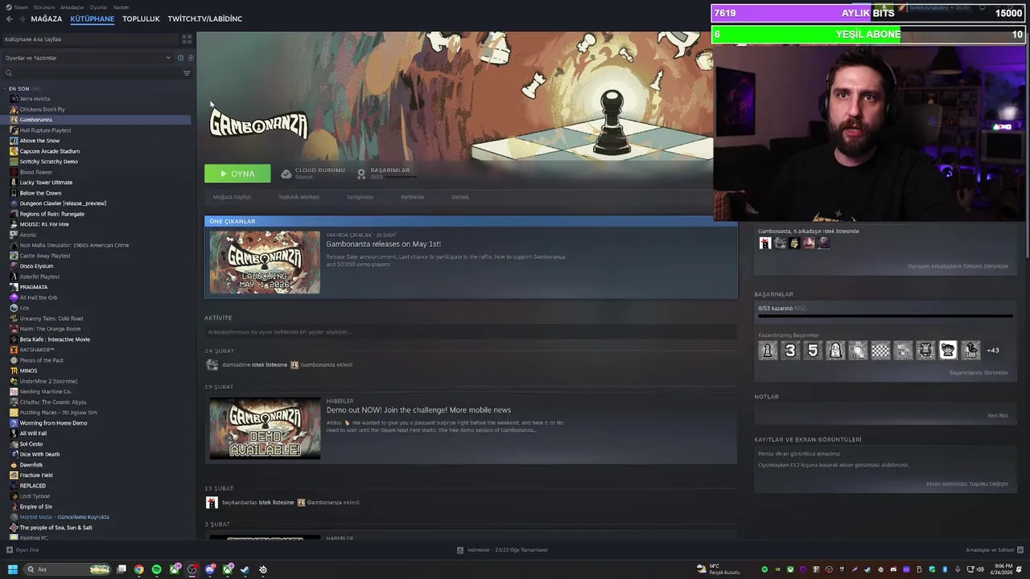This screenshot has height=579, width=1030.
Task: Click the achievements progress bar
Action: click(x=885, y=316)
